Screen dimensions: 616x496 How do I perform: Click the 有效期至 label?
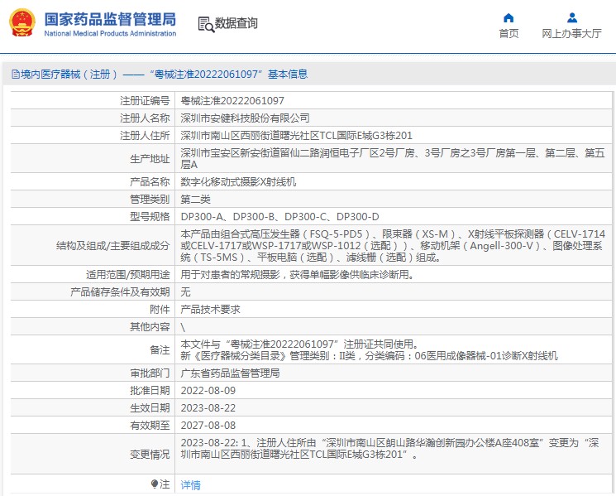click(150, 425)
